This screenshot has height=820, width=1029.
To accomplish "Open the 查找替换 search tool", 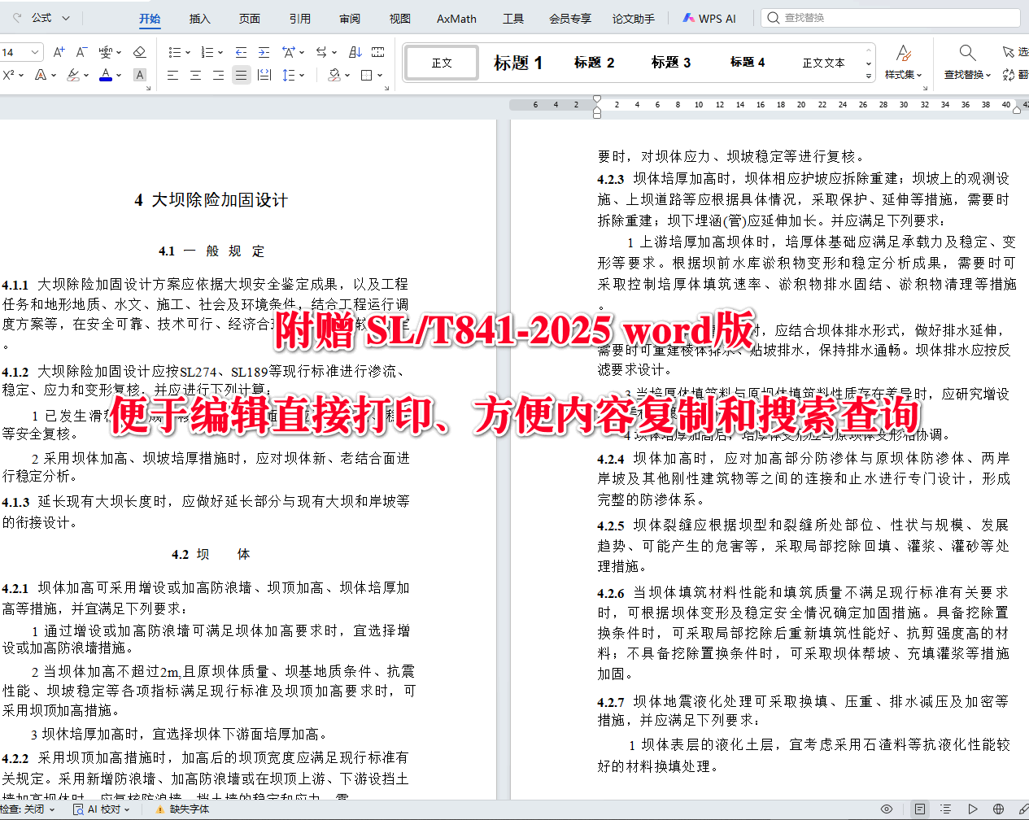I will [x=967, y=63].
